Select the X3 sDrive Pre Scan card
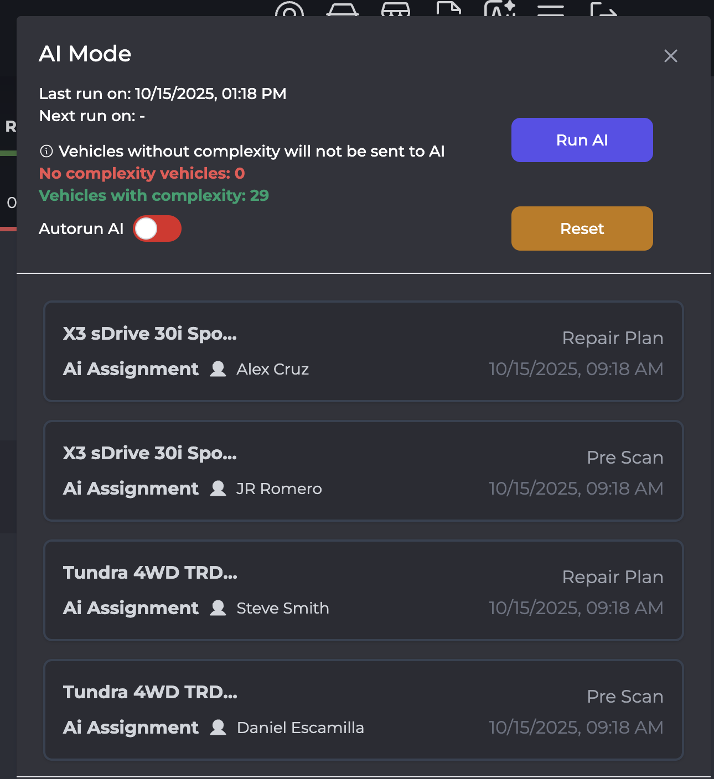 363,471
